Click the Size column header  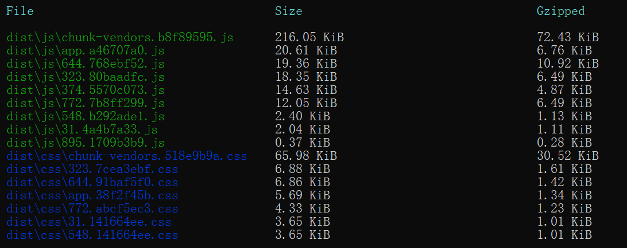coord(288,11)
